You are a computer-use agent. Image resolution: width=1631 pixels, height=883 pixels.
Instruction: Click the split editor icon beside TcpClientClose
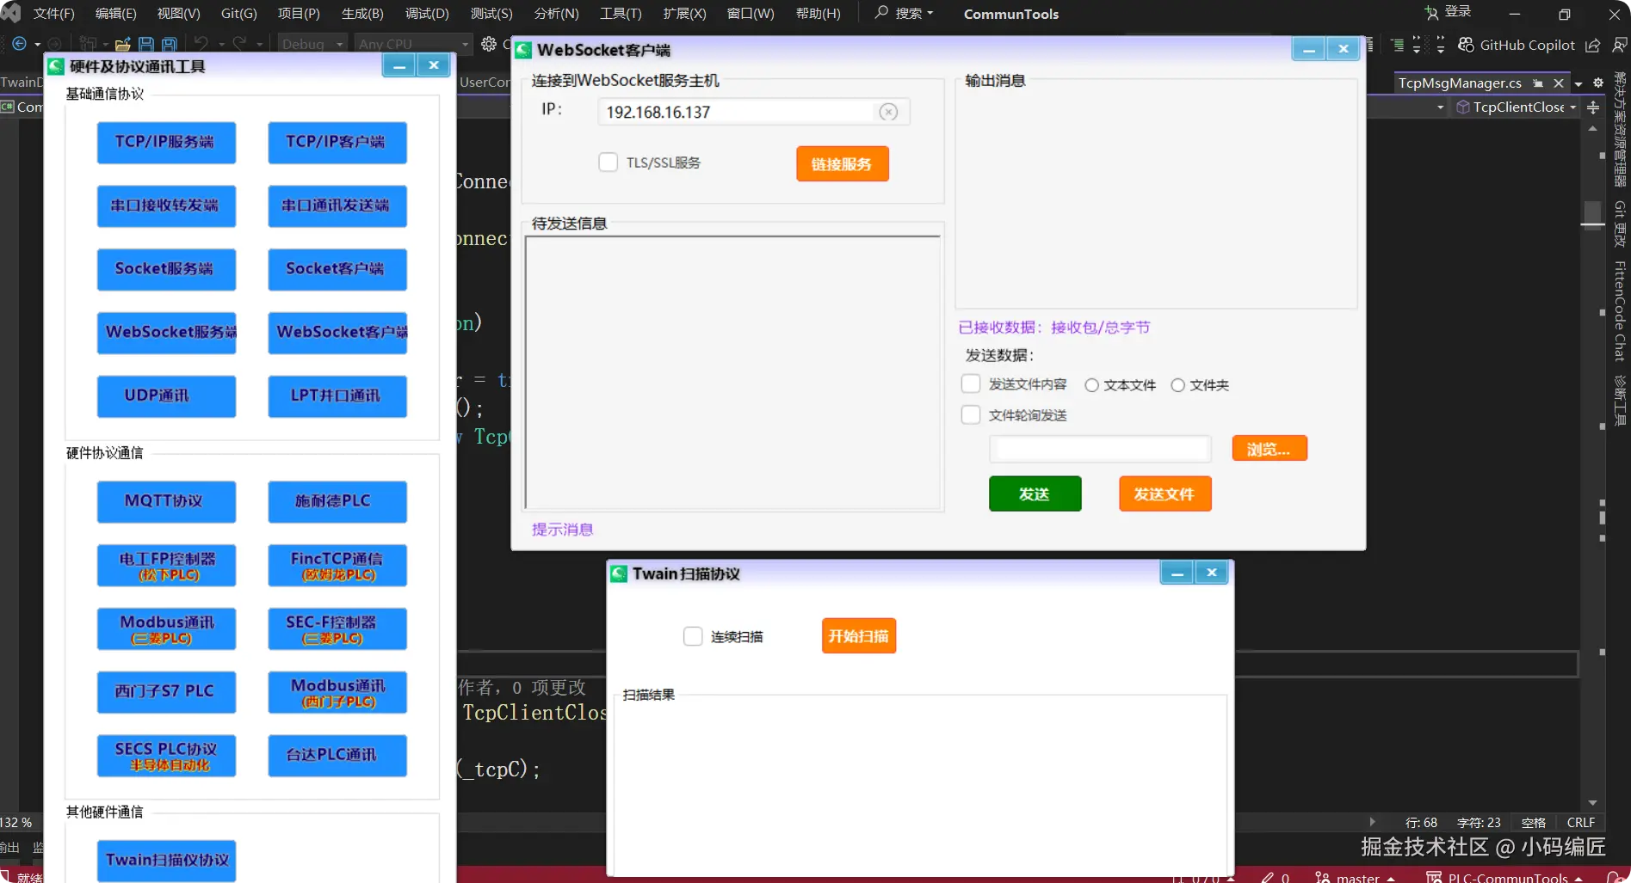pyautogui.click(x=1593, y=107)
